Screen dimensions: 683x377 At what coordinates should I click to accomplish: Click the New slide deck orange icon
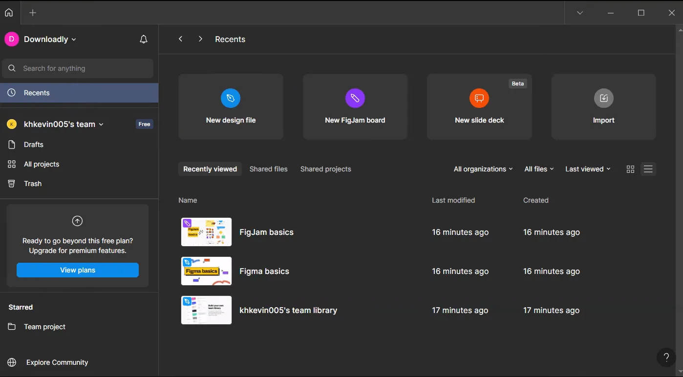(479, 98)
